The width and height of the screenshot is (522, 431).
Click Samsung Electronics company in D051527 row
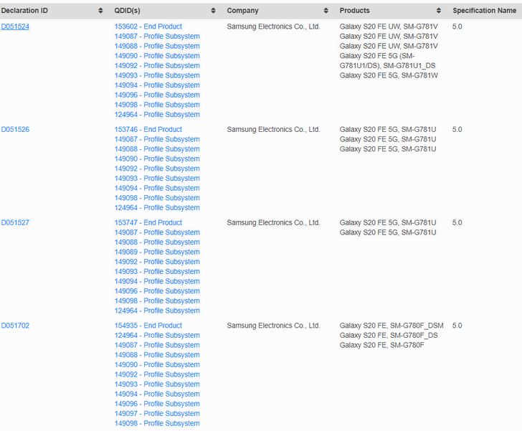coord(273,222)
